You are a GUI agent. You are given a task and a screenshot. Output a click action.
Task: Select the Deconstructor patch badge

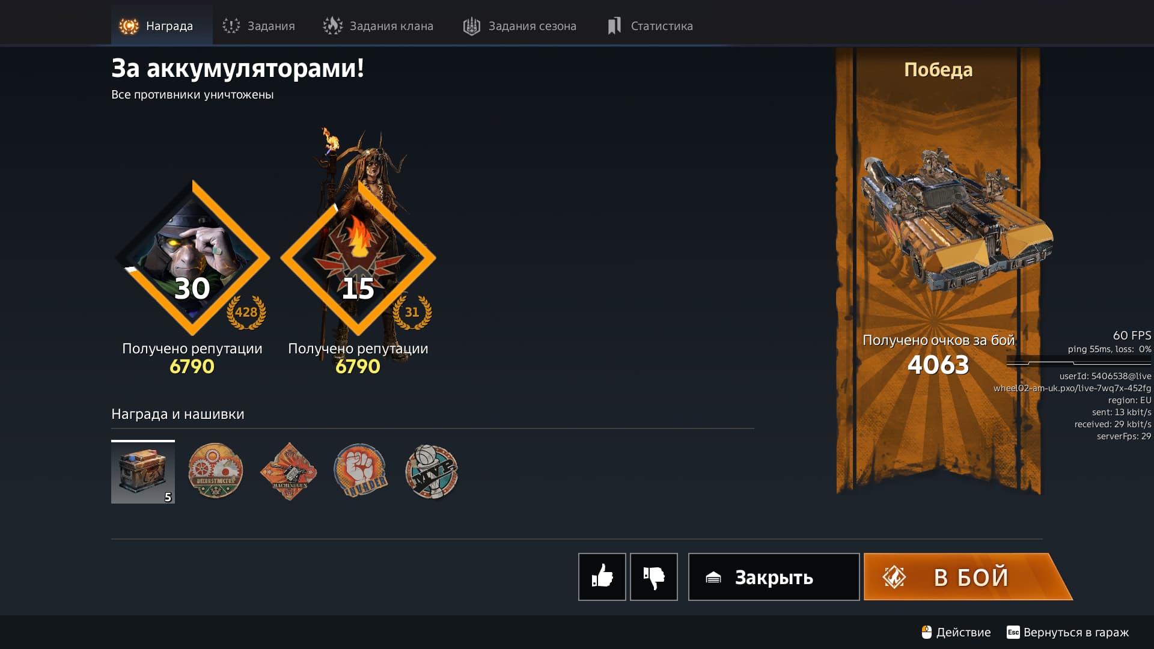[215, 471]
